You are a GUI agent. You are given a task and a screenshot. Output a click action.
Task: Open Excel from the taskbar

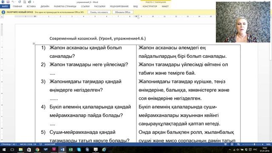click(71, 150)
